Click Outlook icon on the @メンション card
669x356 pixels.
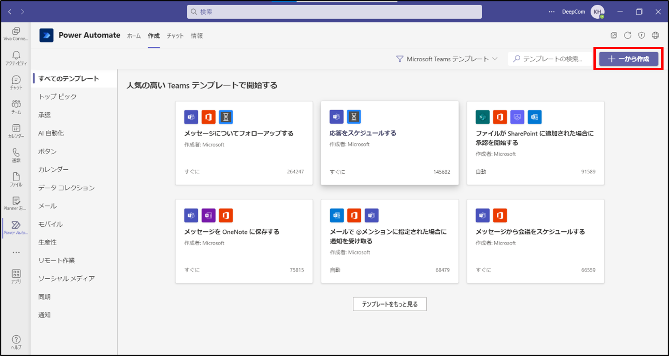(x=337, y=215)
